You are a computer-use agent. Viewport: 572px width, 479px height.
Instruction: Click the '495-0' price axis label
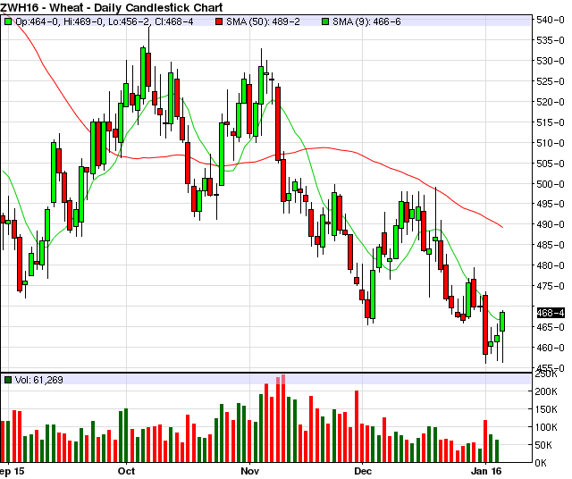(551, 204)
